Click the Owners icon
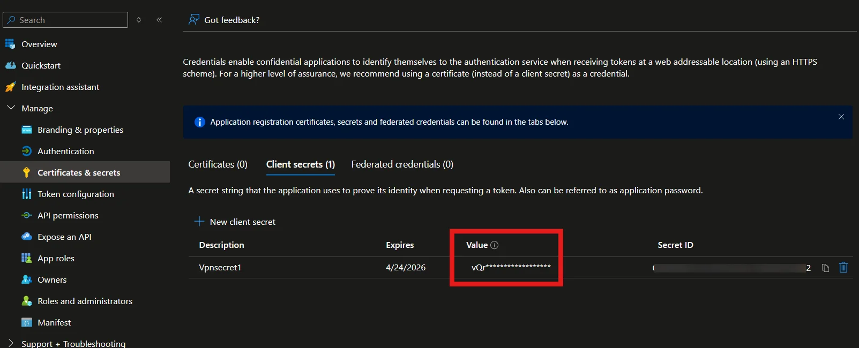Image resolution: width=859 pixels, height=348 pixels. pyautogui.click(x=26, y=279)
